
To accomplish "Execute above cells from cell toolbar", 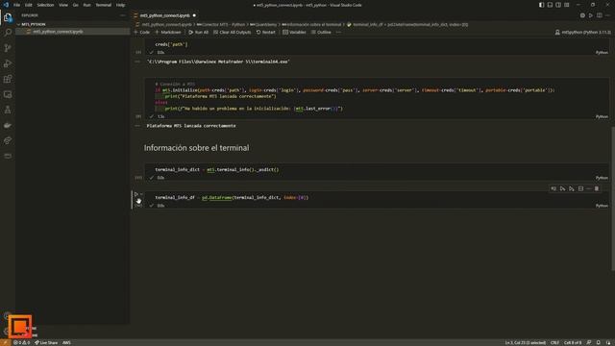I will click(562, 188).
